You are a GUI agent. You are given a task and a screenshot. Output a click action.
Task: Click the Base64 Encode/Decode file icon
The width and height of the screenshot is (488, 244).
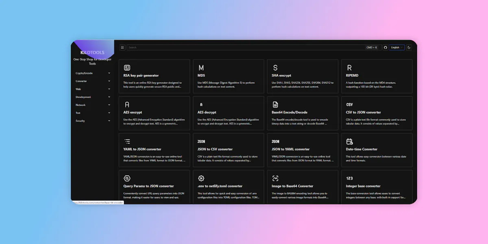tap(275, 105)
